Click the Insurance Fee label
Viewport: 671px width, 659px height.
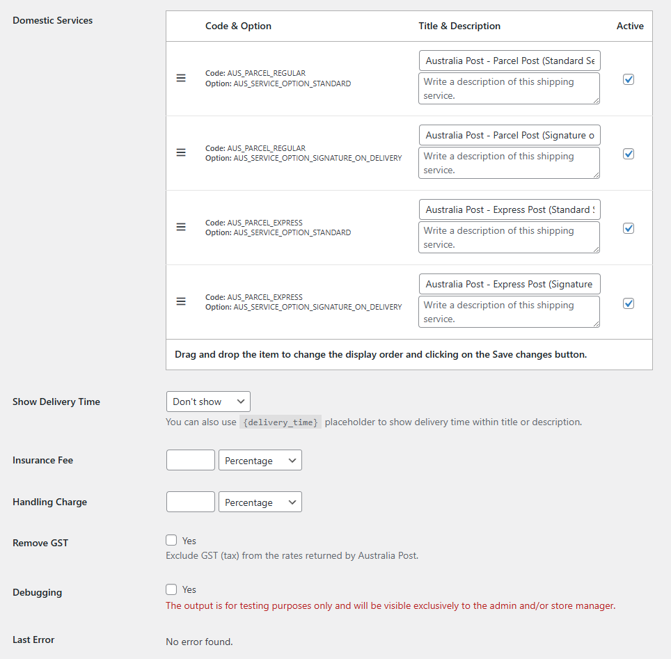coord(42,461)
